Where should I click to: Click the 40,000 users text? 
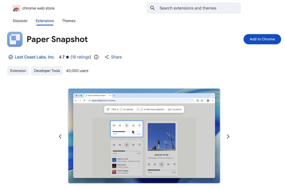77,71
